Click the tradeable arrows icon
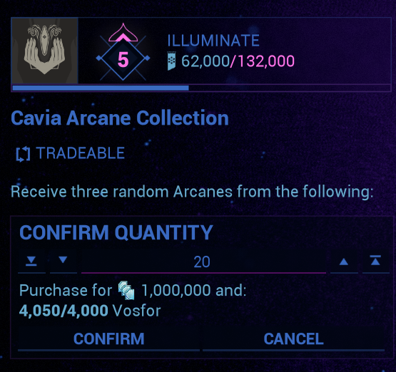Screen dimensions: 396x372 click(23, 154)
